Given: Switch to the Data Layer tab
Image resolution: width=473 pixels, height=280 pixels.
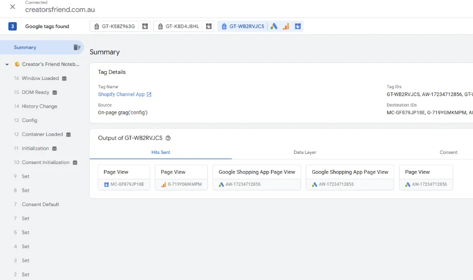Looking at the screenshot, I should (305, 152).
